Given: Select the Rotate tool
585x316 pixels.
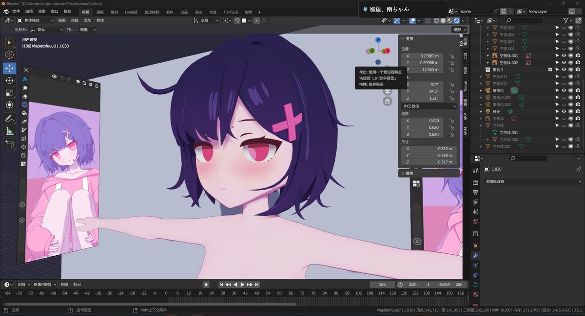Looking at the screenshot, I should 10,80.
